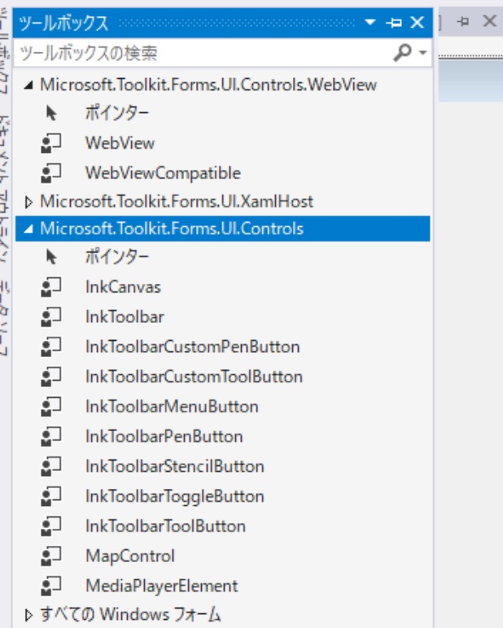Click the InkToolbarCustomToolButton icon
The image size is (503, 628).
(x=51, y=377)
